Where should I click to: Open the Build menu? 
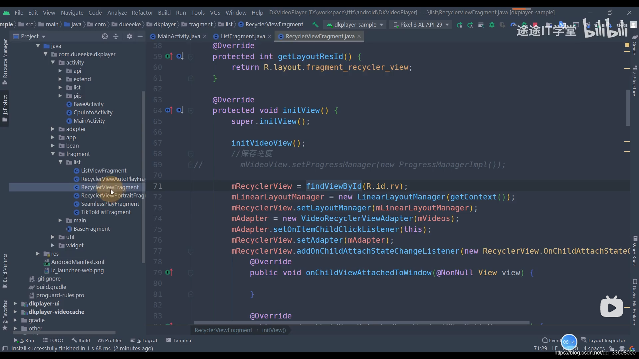click(164, 13)
